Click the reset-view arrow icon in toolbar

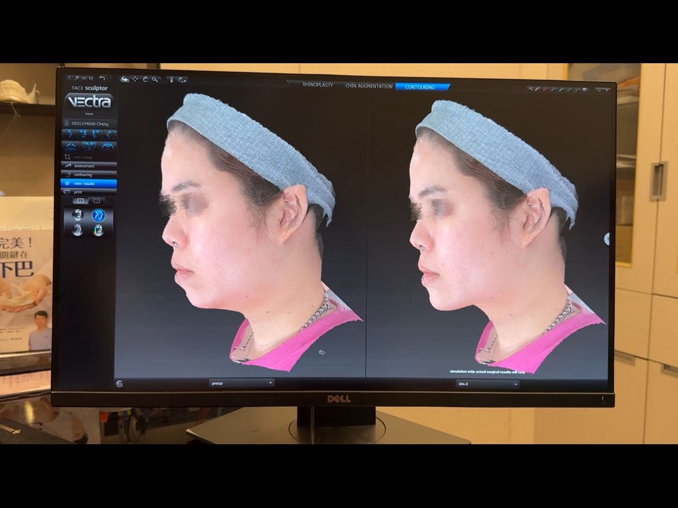[125, 79]
